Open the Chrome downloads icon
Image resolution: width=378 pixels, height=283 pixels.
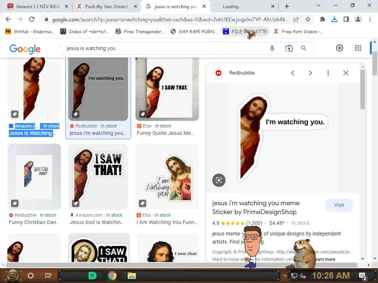pos(334,19)
